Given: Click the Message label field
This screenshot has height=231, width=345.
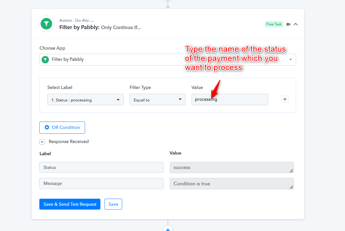Looking at the screenshot, I should [x=101, y=183].
